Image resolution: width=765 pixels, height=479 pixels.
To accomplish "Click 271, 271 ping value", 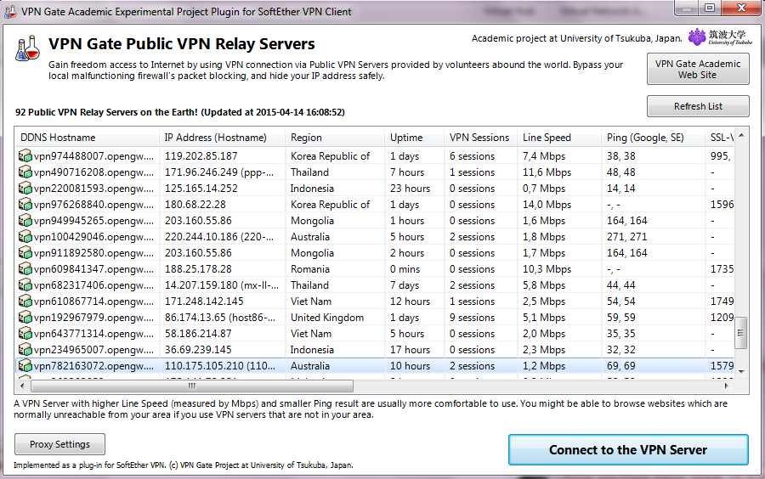I will point(627,236).
